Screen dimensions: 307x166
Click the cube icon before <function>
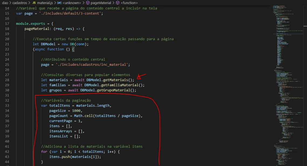point(118,3)
